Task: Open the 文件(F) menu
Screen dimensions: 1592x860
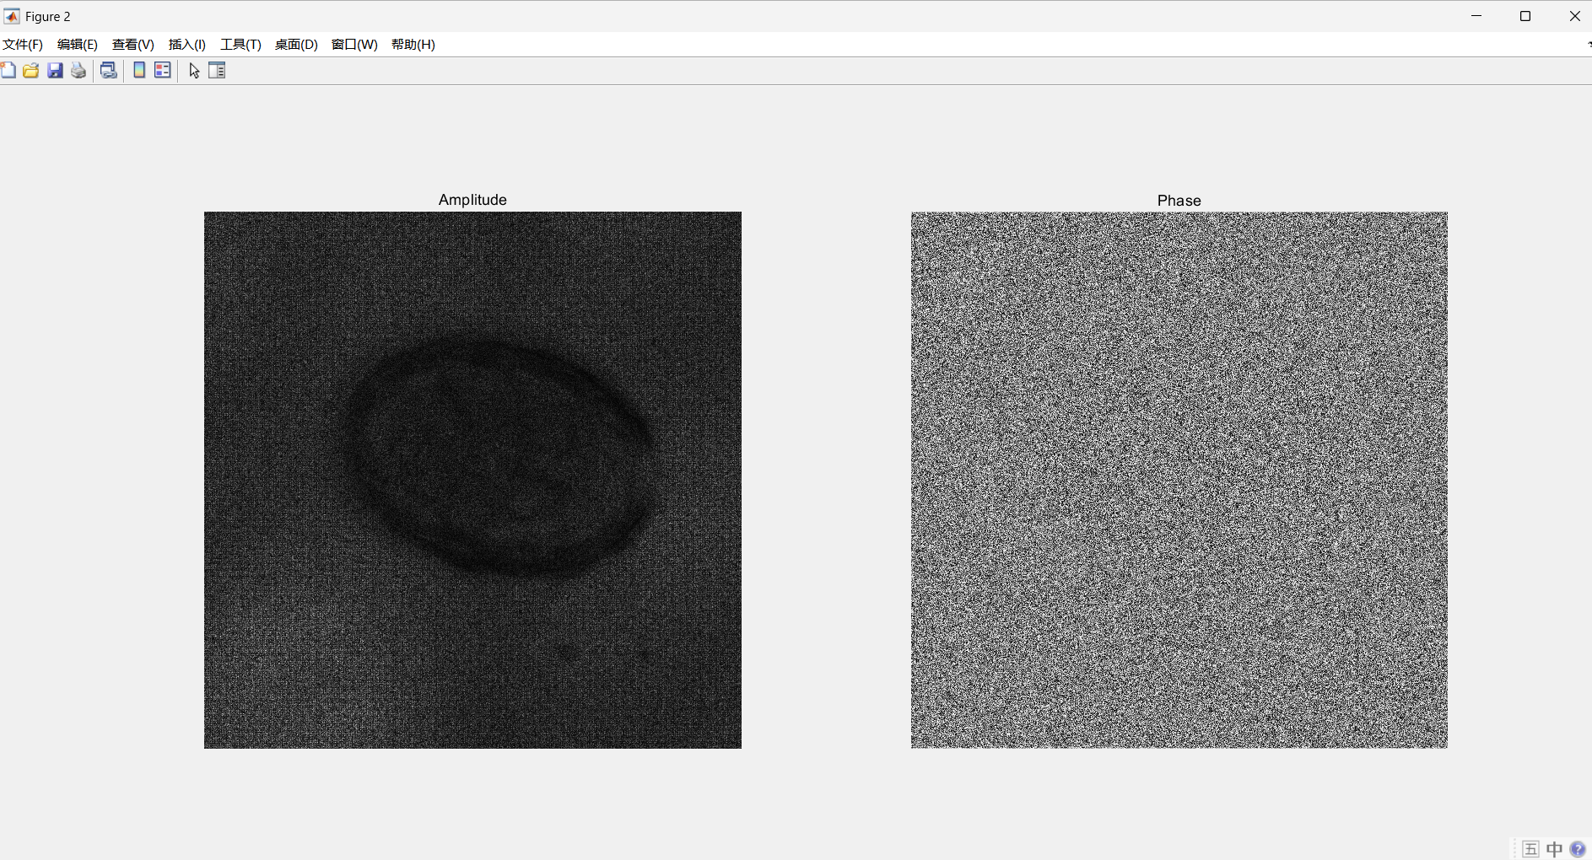Action: pyautogui.click(x=23, y=45)
